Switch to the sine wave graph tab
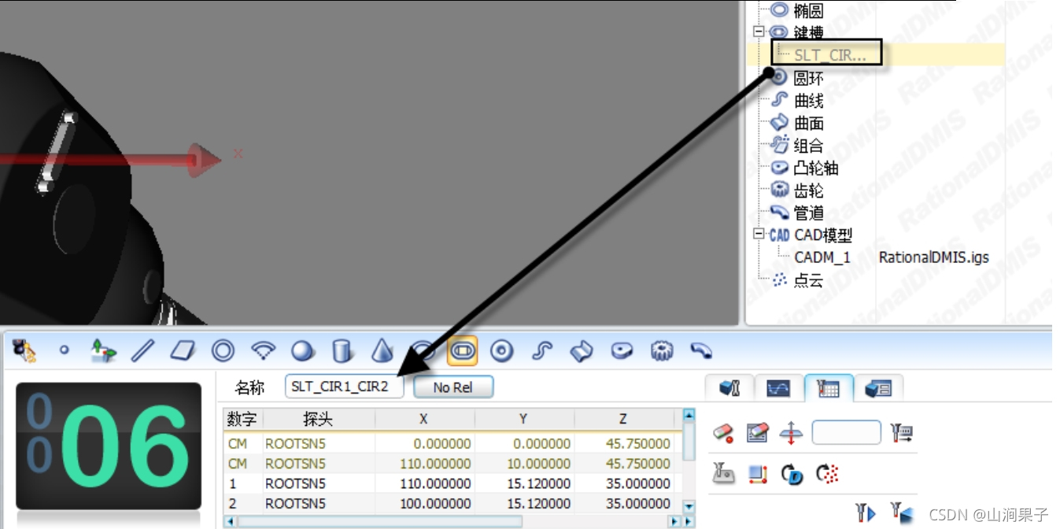 pos(778,388)
